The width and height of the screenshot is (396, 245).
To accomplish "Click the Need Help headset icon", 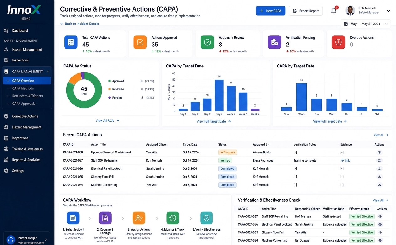I will coord(11,240).
